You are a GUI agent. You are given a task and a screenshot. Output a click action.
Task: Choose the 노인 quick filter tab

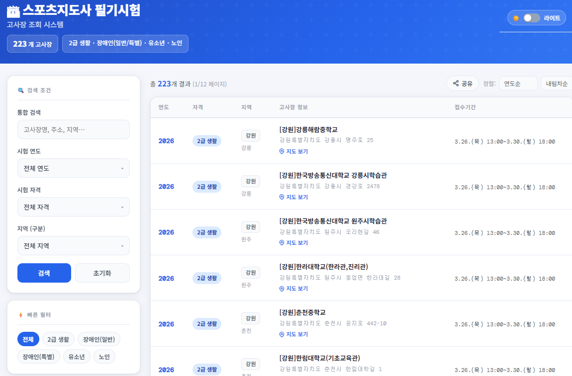(x=104, y=357)
